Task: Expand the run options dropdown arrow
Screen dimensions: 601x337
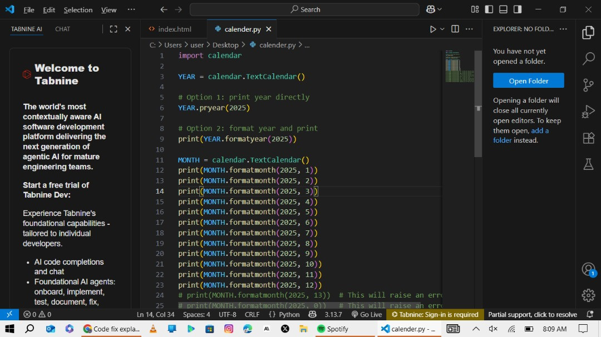Action: (x=442, y=29)
